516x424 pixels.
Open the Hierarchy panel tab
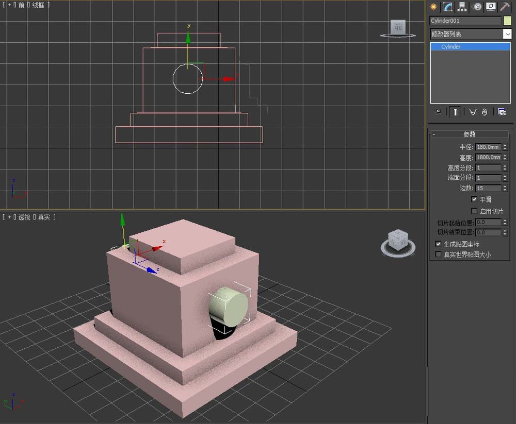click(462, 7)
